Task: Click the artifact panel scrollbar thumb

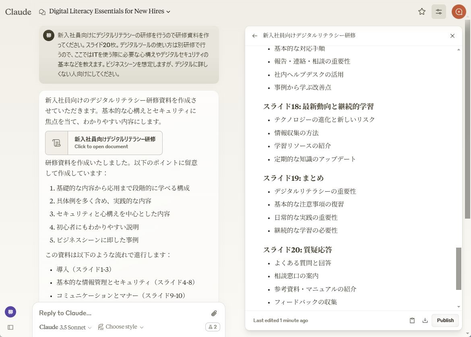Action: [459, 269]
